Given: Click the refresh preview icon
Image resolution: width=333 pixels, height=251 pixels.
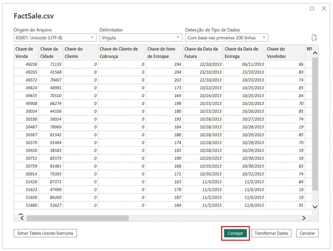Looking at the screenshot, I should point(314,38).
